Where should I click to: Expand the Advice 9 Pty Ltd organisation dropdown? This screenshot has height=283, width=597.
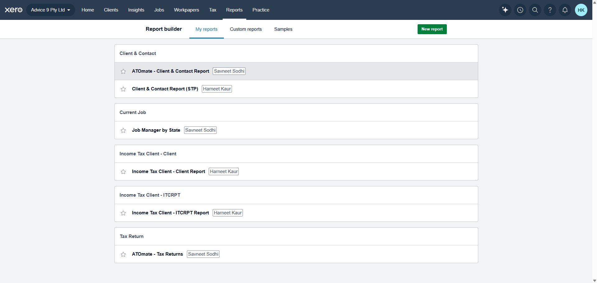coord(51,10)
